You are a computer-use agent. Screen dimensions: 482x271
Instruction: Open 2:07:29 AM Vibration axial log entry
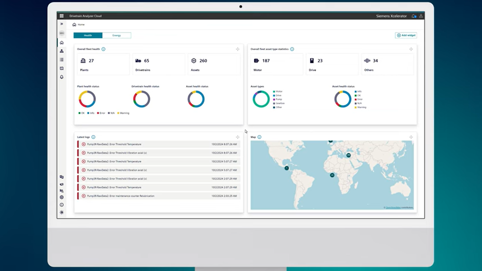coord(159,179)
